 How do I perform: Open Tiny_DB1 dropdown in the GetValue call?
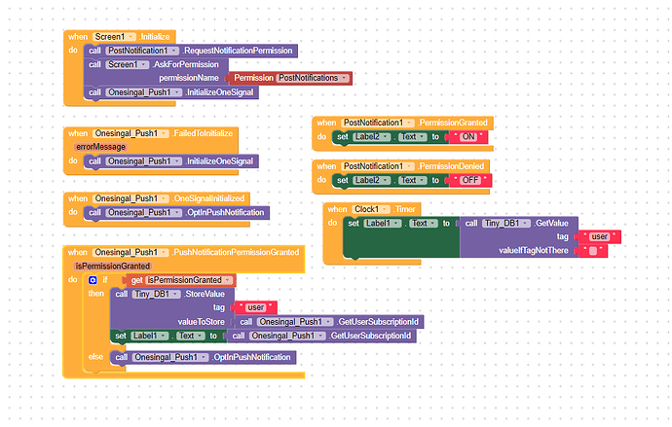click(506, 224)
